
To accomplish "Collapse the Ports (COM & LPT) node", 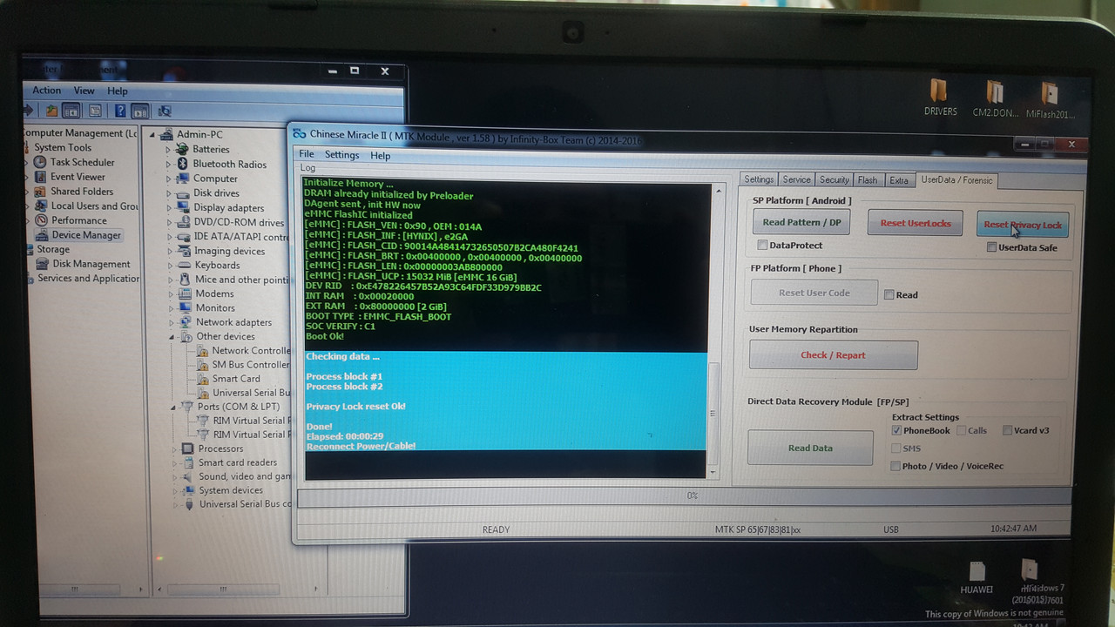I will pyautogui.click(x=173, y=407).
